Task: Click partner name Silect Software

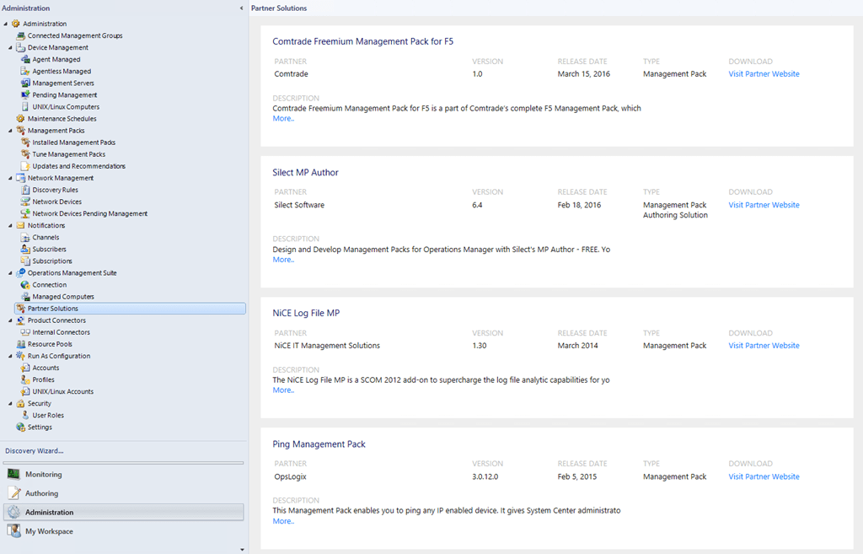Action: (299, 205)
